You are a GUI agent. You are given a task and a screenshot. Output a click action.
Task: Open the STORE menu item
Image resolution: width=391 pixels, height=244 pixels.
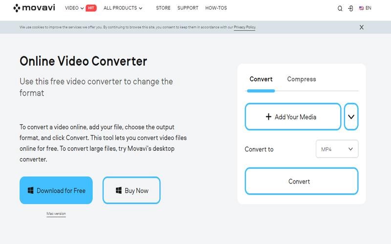[x=163, y=8]
